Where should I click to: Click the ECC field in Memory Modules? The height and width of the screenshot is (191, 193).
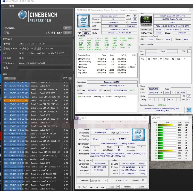click(189, 51)
